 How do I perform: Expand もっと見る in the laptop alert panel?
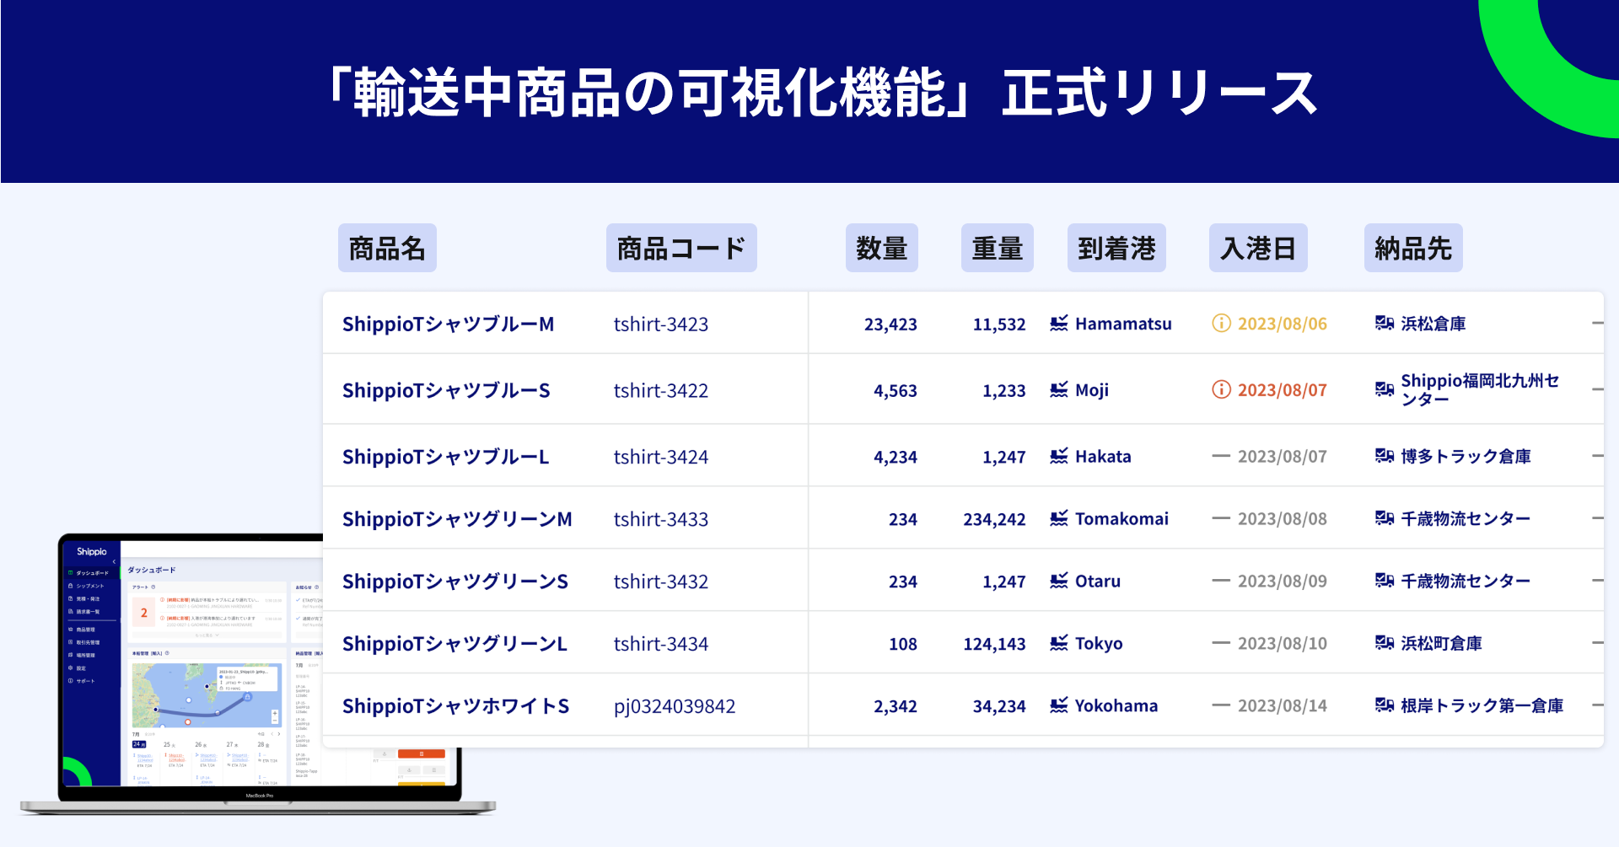tap(206, 635)
